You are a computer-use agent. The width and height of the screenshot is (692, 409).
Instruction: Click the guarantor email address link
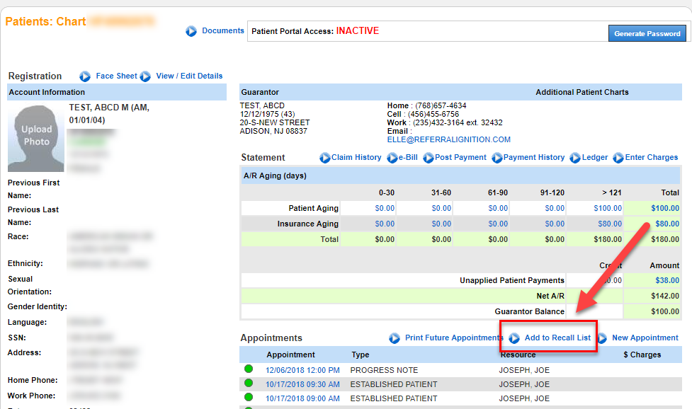pos(448,140)
